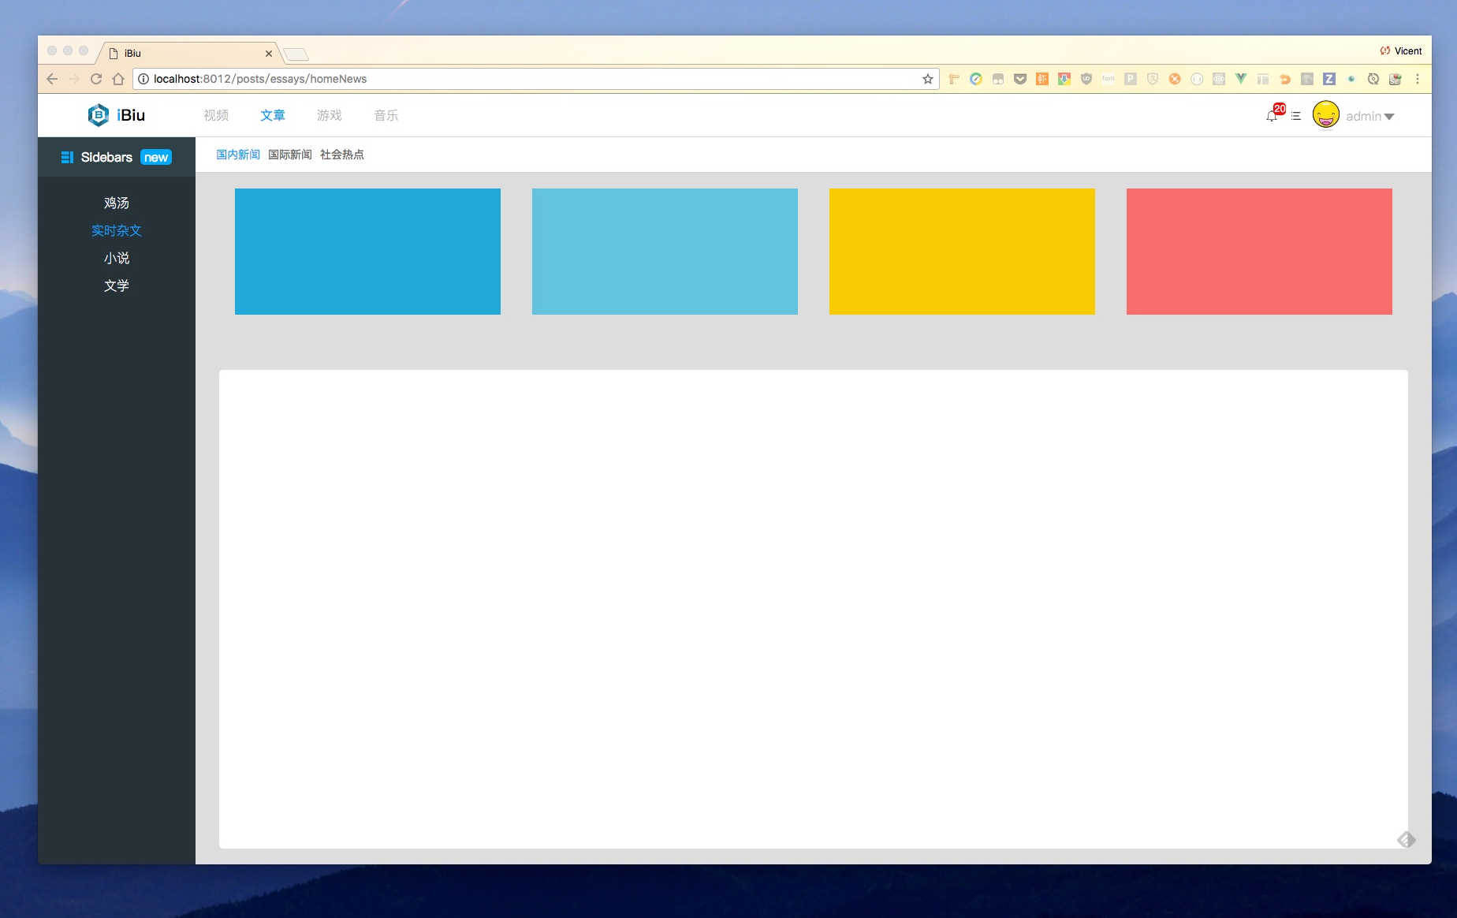This screenshot has height=918, width=1457.
Task: Click the Pocket extension icon
Action: [1020, 79]
